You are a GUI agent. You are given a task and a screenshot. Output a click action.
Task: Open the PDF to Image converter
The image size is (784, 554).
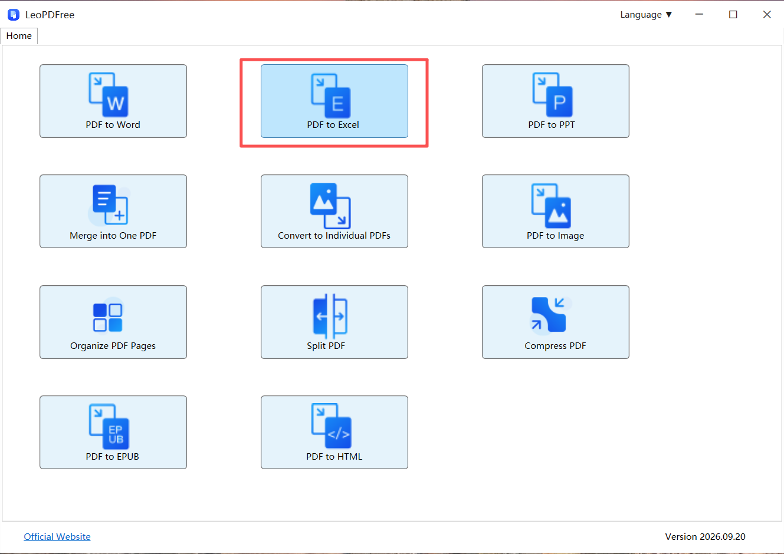point(556,212)
